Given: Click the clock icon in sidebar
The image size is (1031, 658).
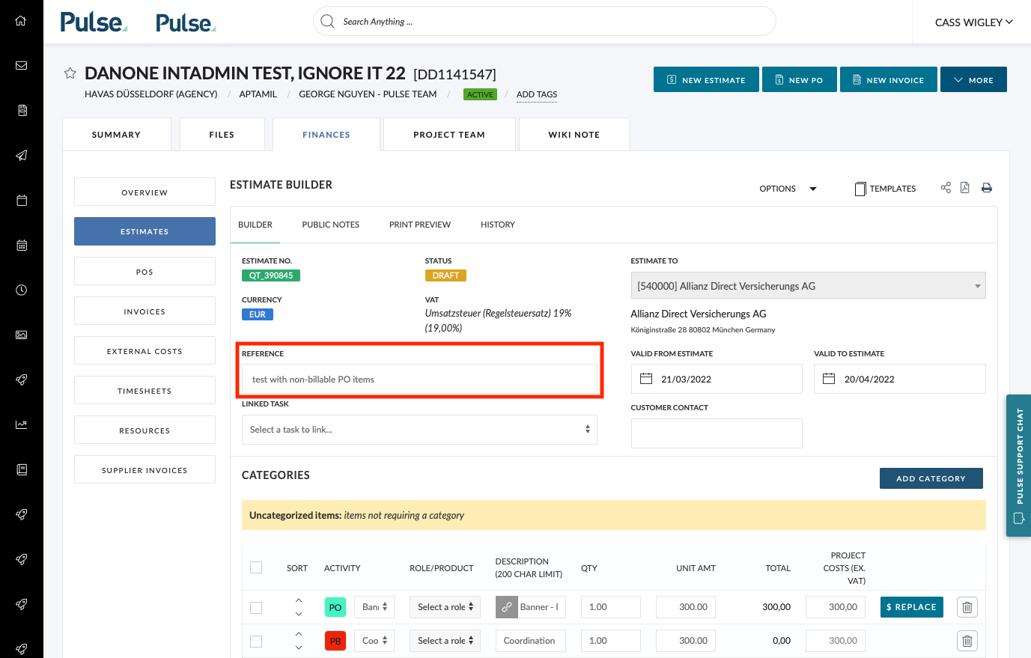Looking at the screenshot, I should point(22,290).
